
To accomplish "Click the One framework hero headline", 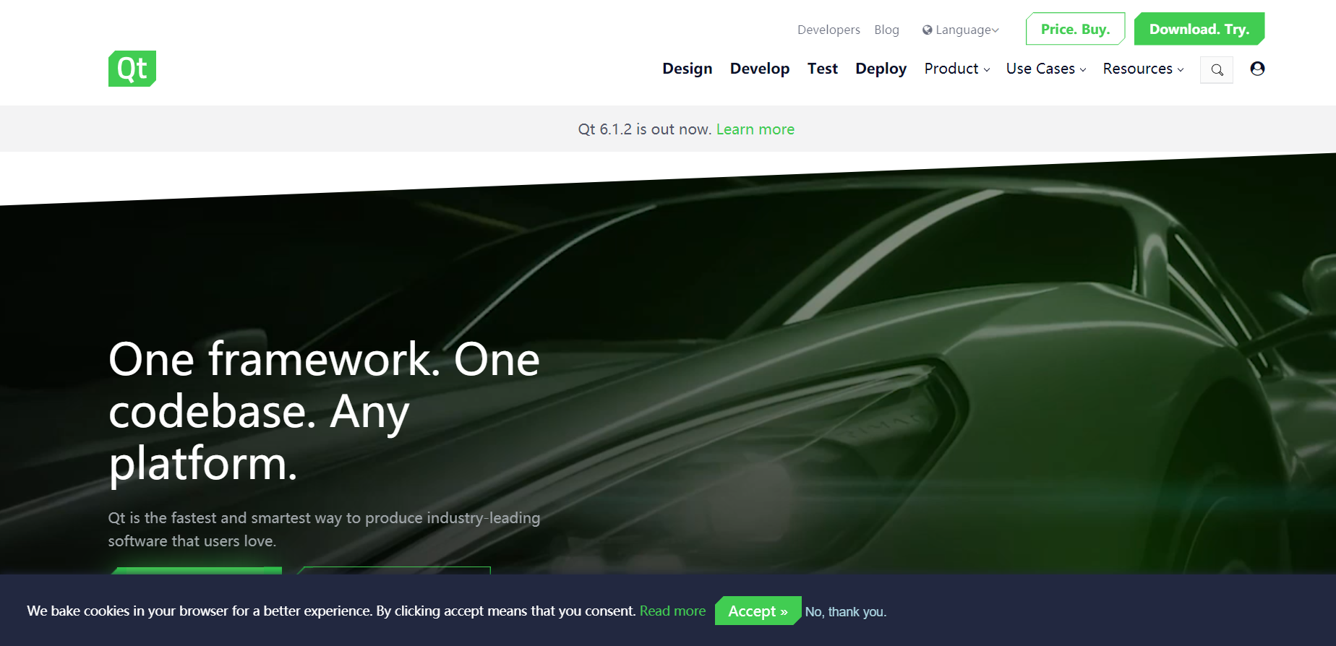I will click(x=324, y=411).
